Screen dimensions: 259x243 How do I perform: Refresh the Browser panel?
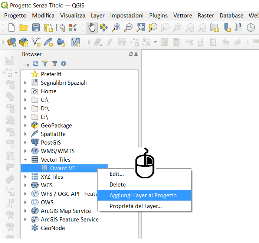(36, 64)
